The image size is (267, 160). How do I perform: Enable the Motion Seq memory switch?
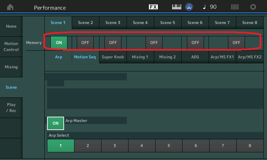pos(85,43)
